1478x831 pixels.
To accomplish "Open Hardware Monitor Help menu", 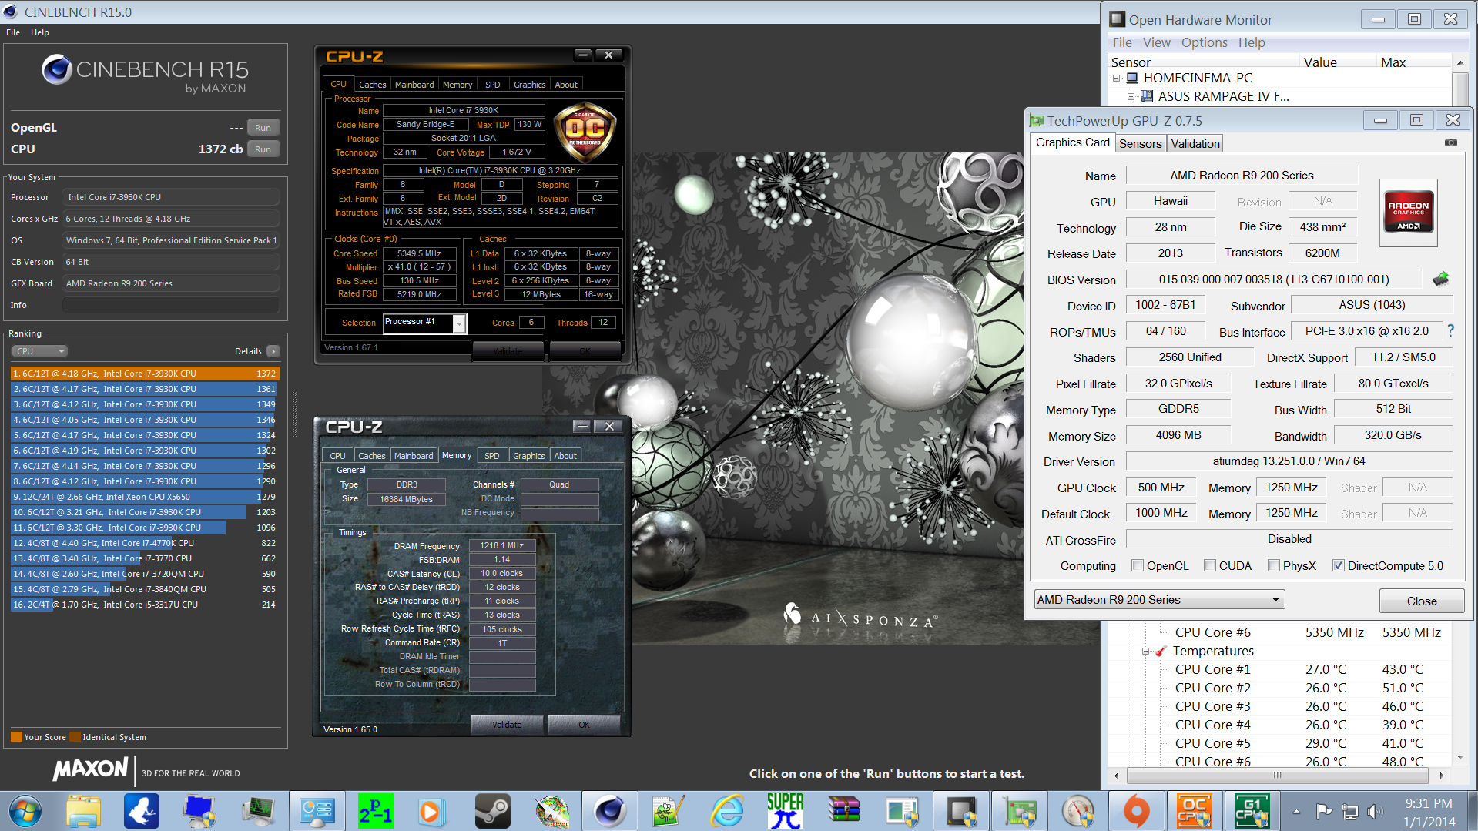I will coord(1252,42).
